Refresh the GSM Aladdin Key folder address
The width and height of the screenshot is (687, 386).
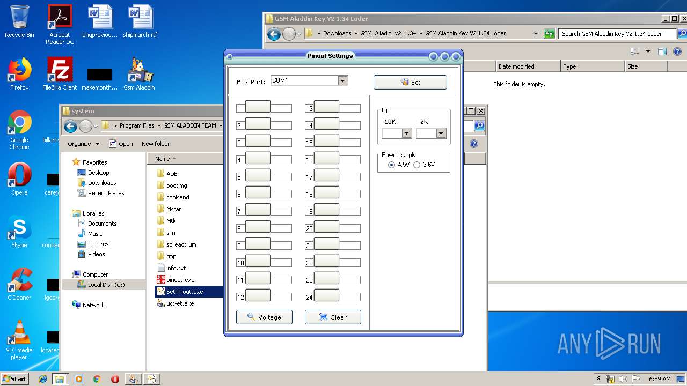coord(549,34)
